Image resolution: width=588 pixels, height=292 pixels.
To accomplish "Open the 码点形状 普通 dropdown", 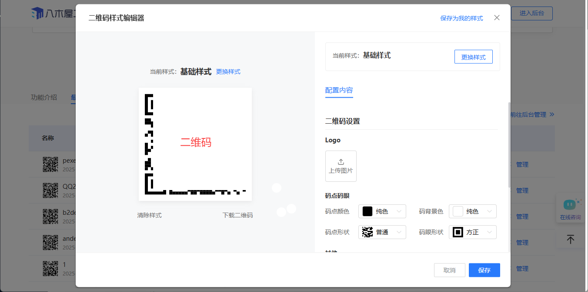I will click(x=382, y=232).
